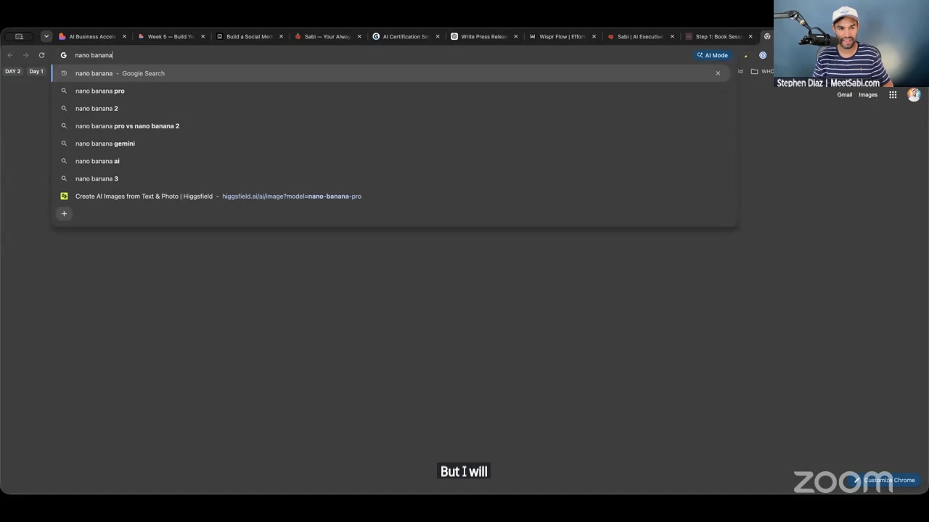This screenshot has height=522, width=929.
Task: Click the 1Password extension icon
Action: tap(763, 55)
